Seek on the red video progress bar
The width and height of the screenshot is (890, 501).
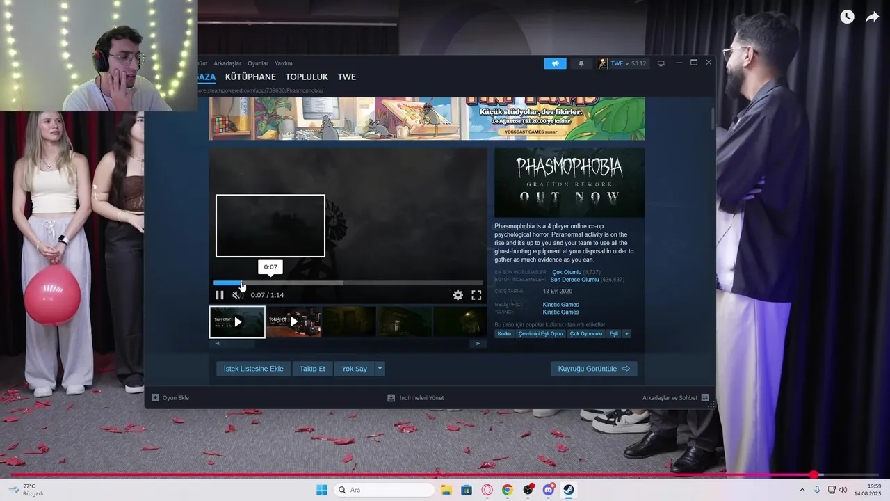click(x=445, y=475)
